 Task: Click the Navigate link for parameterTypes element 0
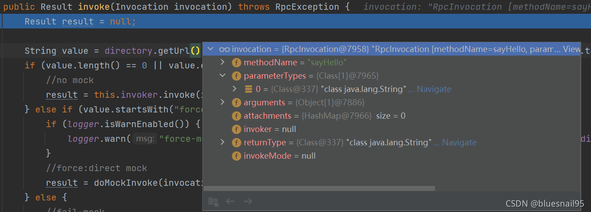[x=434, y=89]
